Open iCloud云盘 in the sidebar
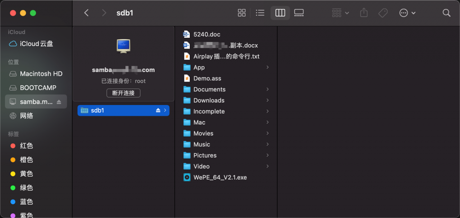The height and width of the screenshot is (218, 460). pos(36,44)
